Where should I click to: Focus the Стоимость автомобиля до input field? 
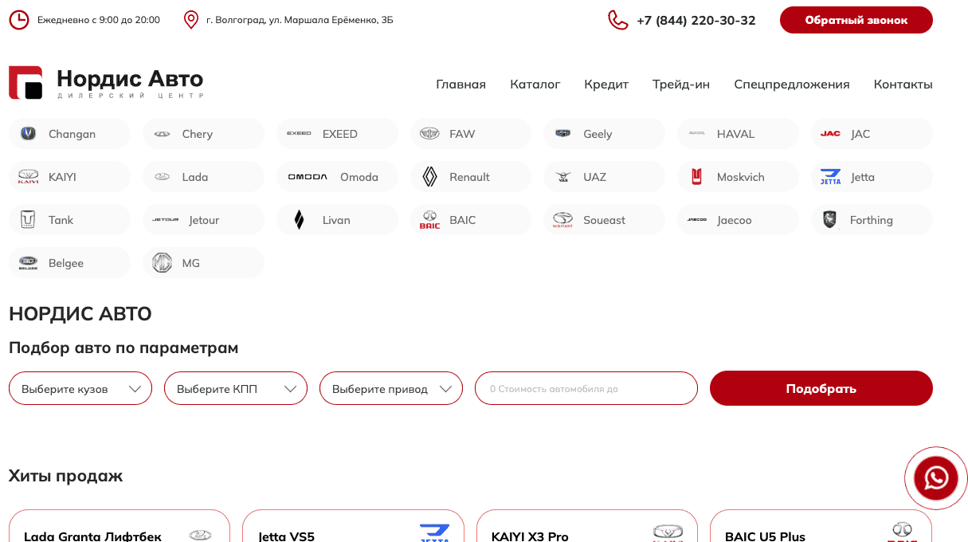[586, 389]
